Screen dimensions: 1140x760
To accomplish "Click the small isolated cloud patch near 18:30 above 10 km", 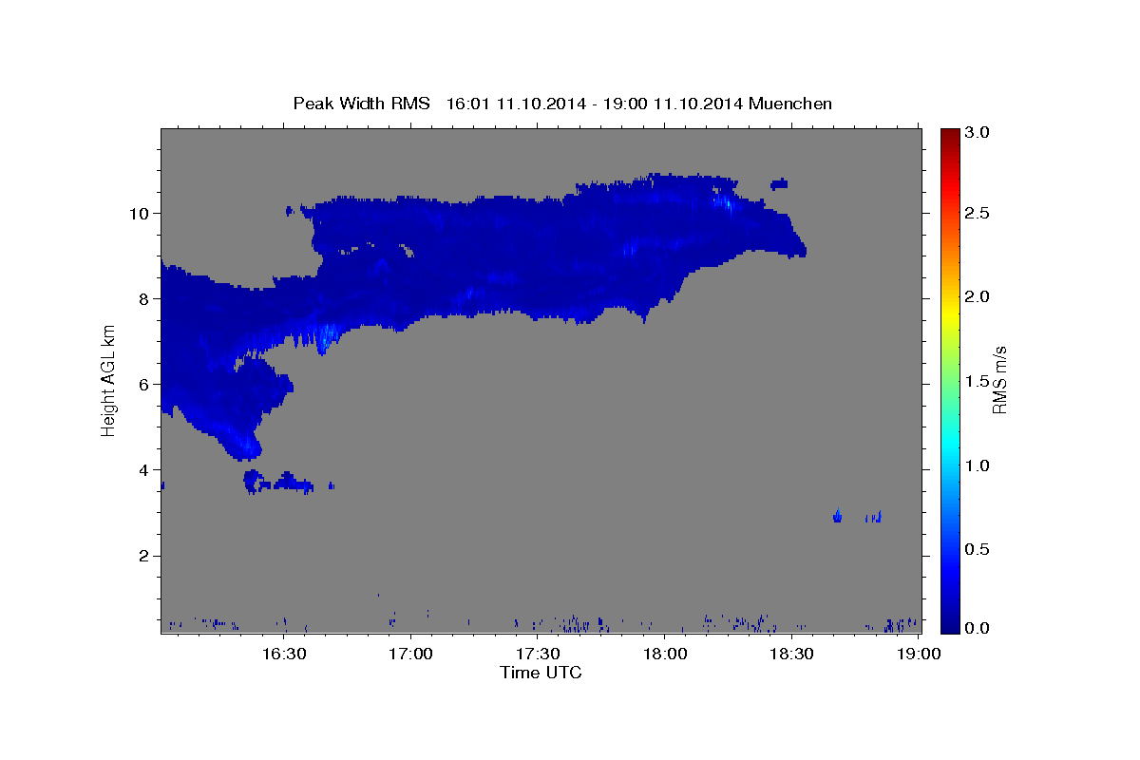I will [779, 183].
